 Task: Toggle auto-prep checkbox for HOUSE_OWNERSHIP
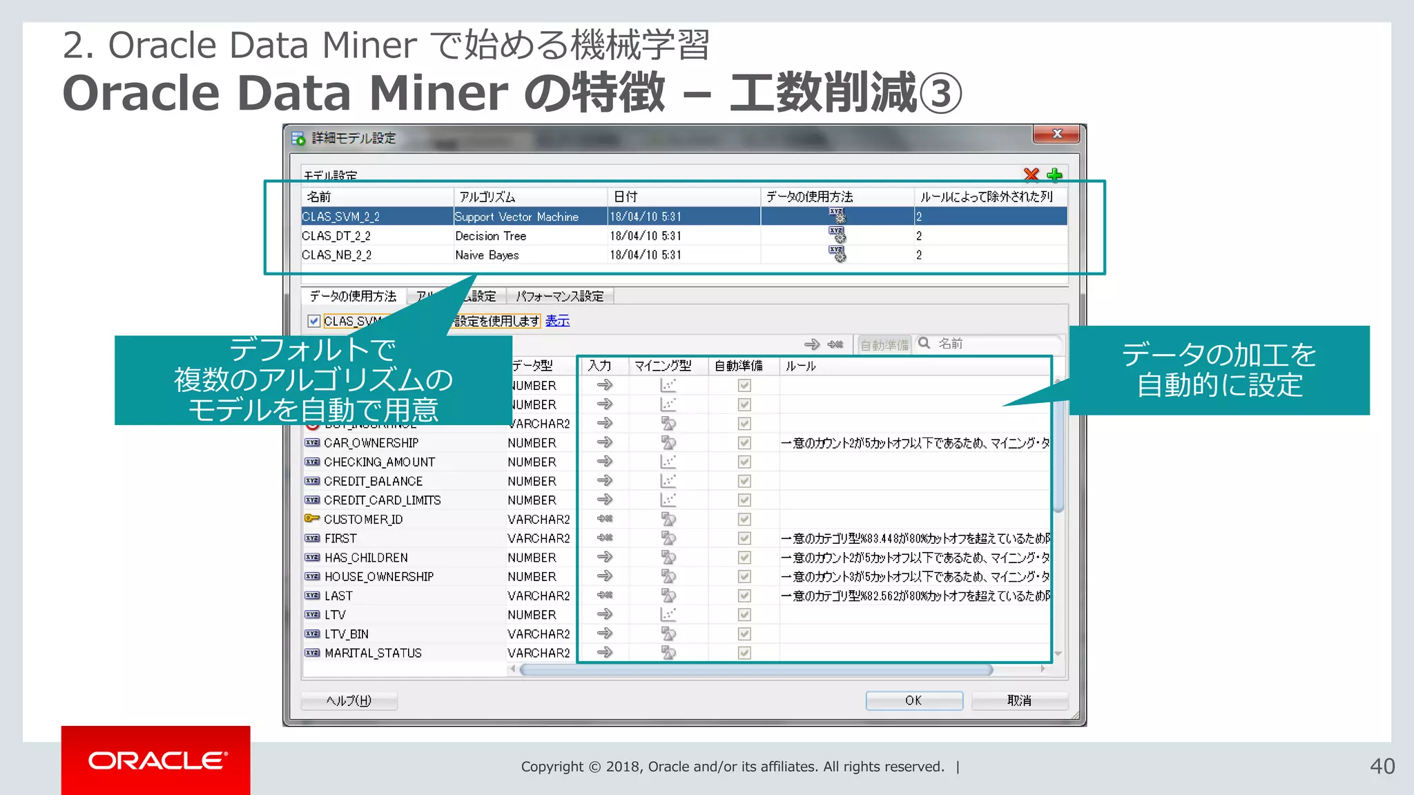pyautogui.click(x=744, y=576)
